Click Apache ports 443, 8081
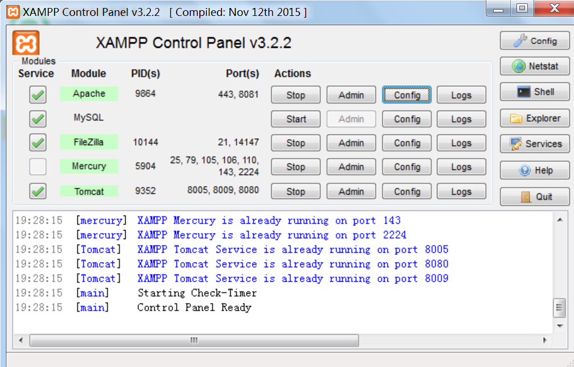Screen dimensions: 574x367 click(x=238, y=94)
